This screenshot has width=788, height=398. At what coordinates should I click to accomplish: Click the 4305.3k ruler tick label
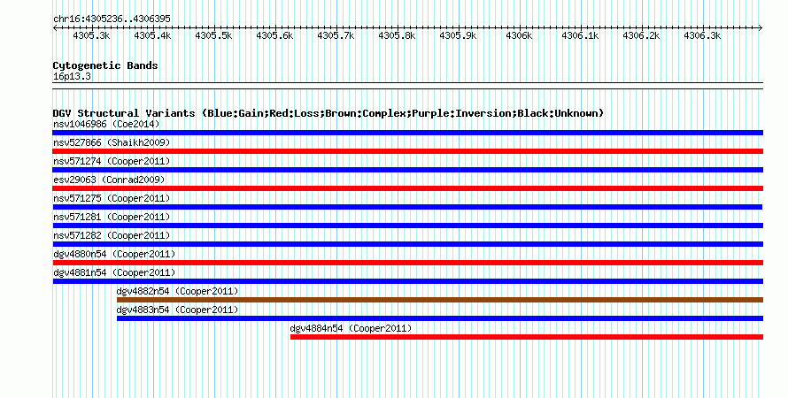(x=91, y=35)
